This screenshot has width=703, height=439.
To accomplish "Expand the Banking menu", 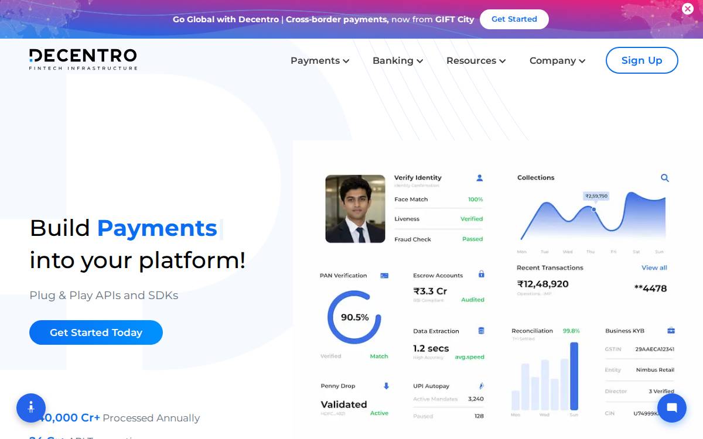I will (398, 60).
